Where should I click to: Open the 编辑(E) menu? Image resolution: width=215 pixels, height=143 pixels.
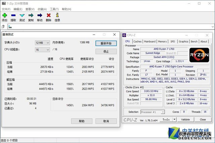pos(18,9)
